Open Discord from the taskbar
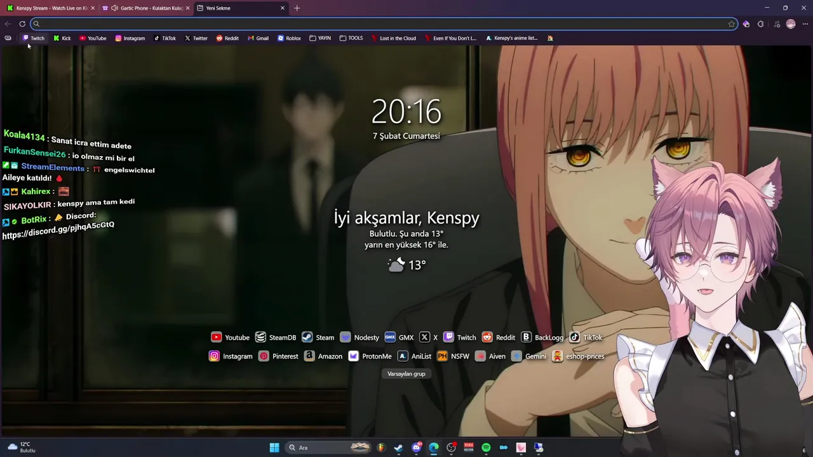This screenshot has height=457, width=813. 416,447
